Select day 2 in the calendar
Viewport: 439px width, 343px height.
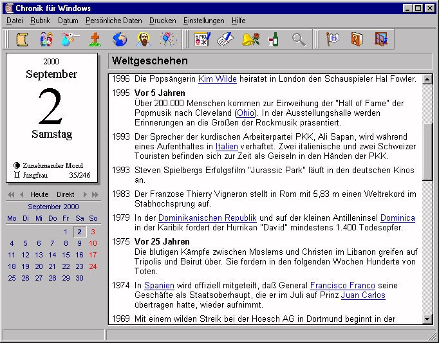tap(80, 232)
